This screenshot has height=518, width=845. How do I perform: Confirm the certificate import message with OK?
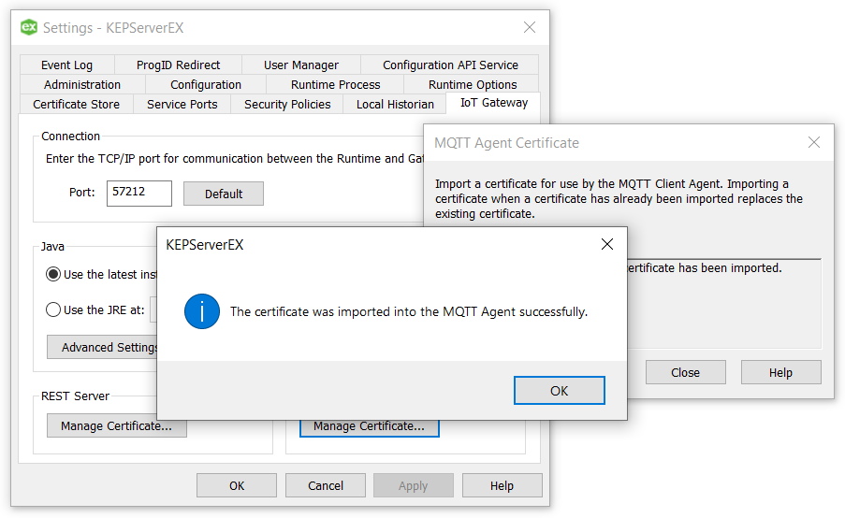[x=559, y=391]
